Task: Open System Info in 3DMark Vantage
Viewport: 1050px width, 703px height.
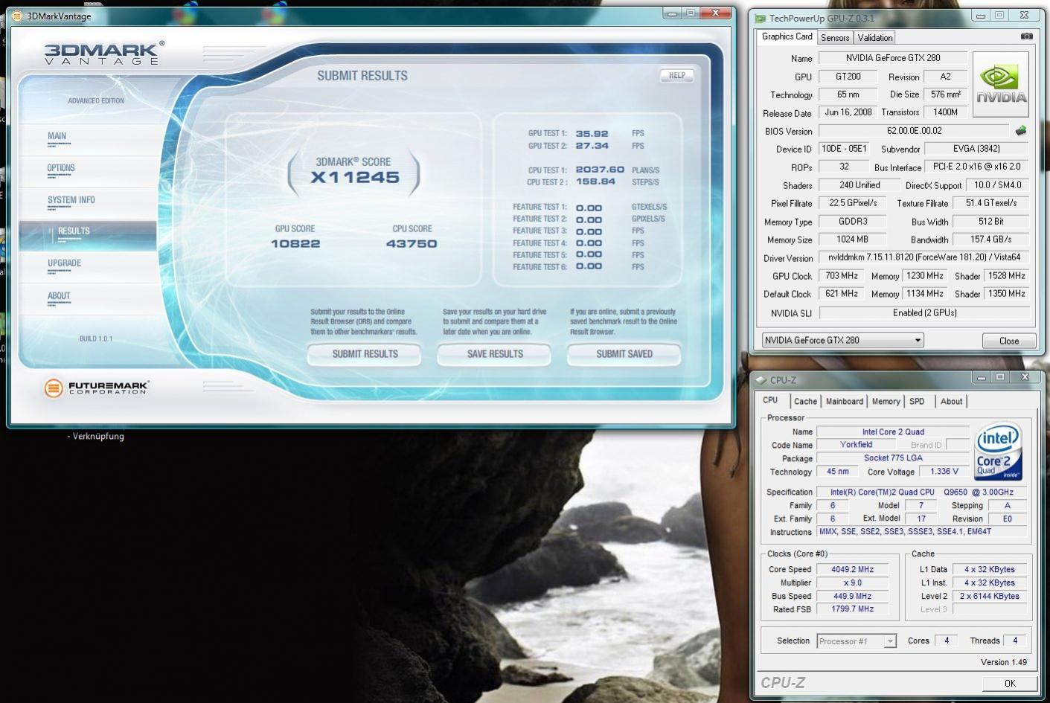Action: click(71, 200)
